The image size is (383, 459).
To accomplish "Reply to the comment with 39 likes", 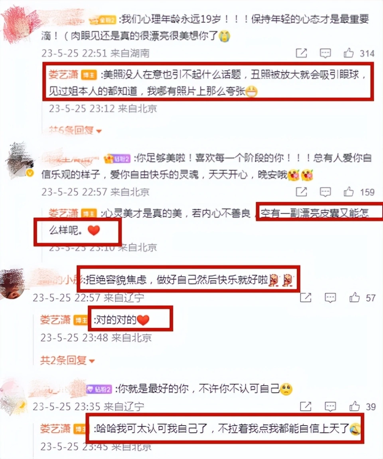I will pos(330,407).
